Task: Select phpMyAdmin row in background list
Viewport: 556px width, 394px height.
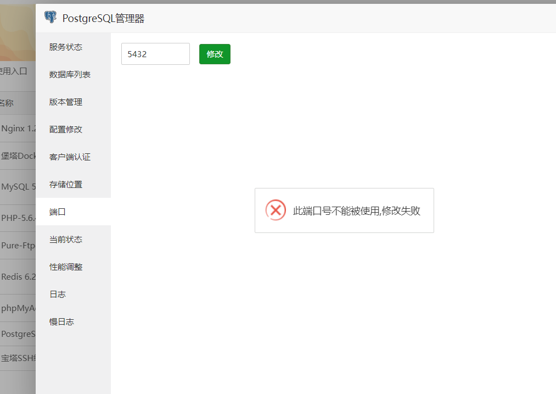Action: (x=18, y=308)
